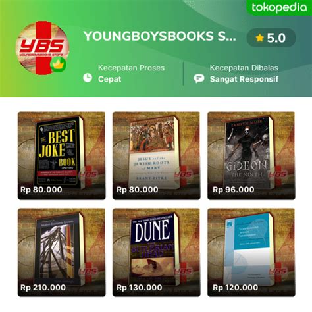Click the Rp 96.000 price label
Image resolution: width=312 pixels, height=312 pixels.
(234, 190)
